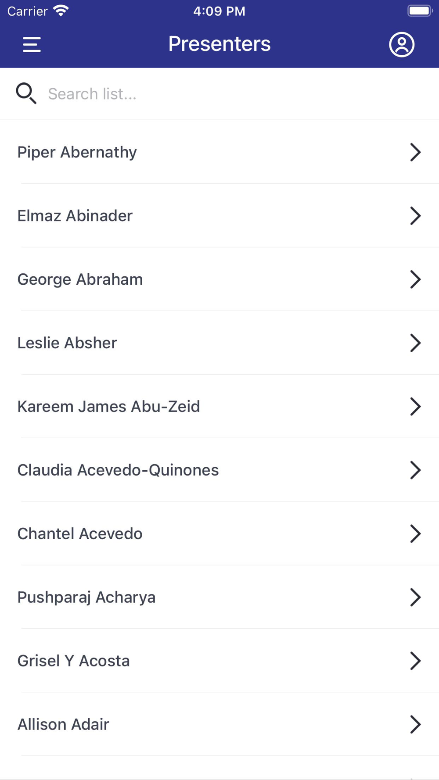Tap the search magnifier icon

point(26,93)
